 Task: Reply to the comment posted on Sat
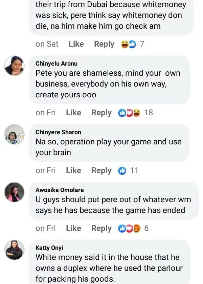coord(104,44)
